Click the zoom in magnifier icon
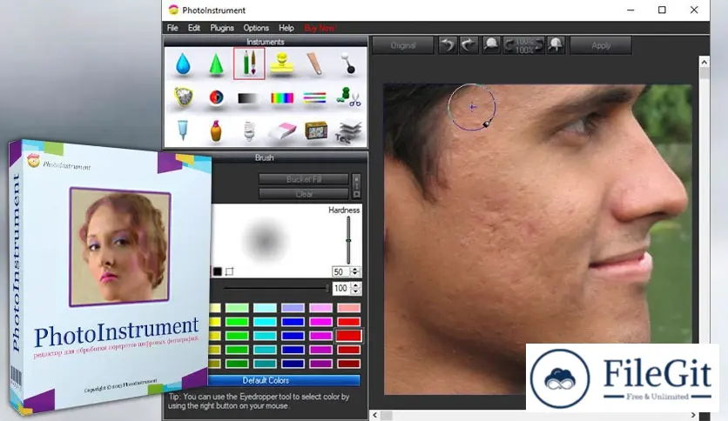Viewport: 728px width, 421px height. point(556,45)
